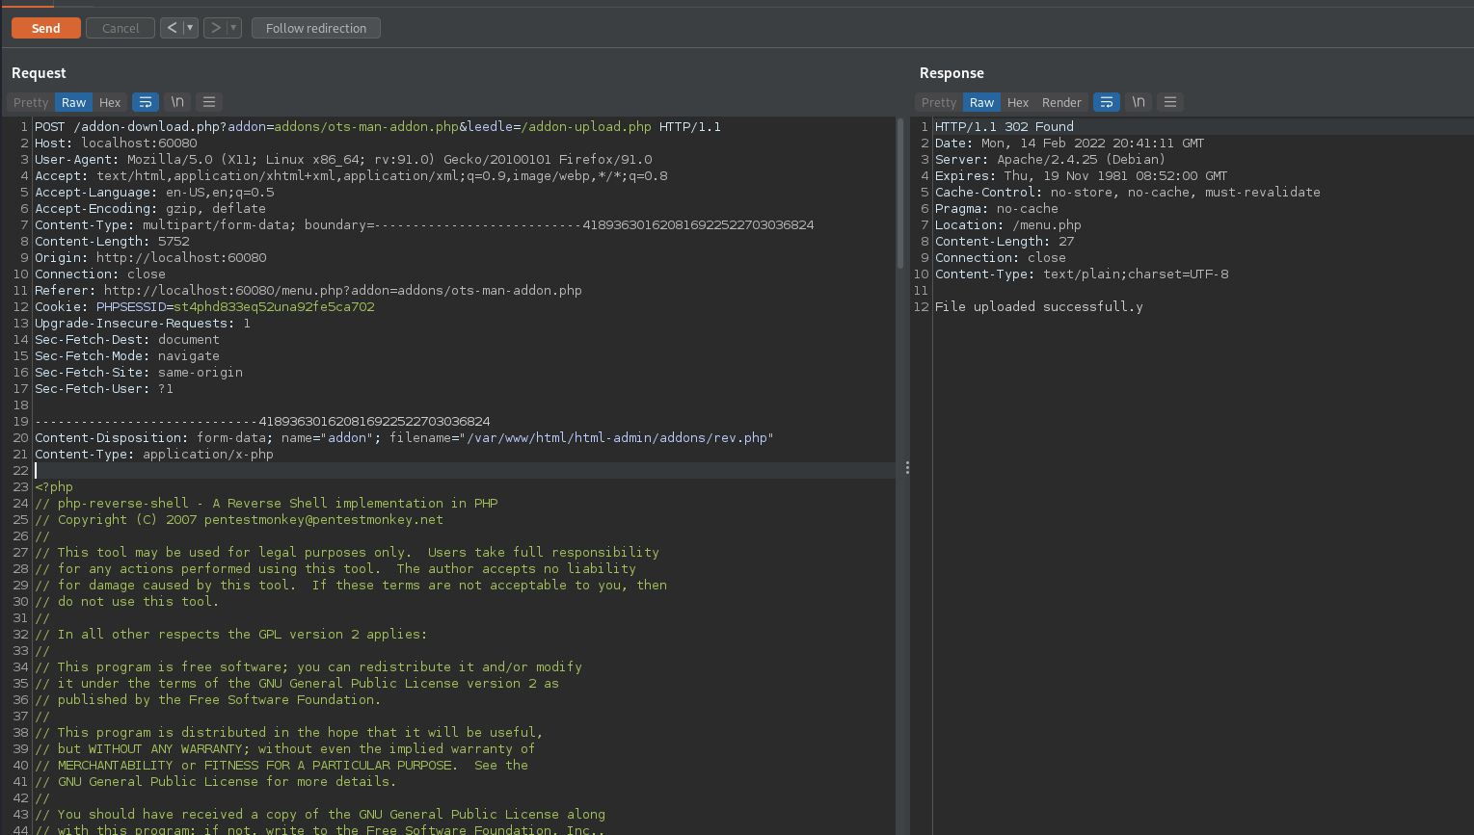Click the Upgrade-Insecure-Requests header
1474x835 pixels.
coord(143,323)
